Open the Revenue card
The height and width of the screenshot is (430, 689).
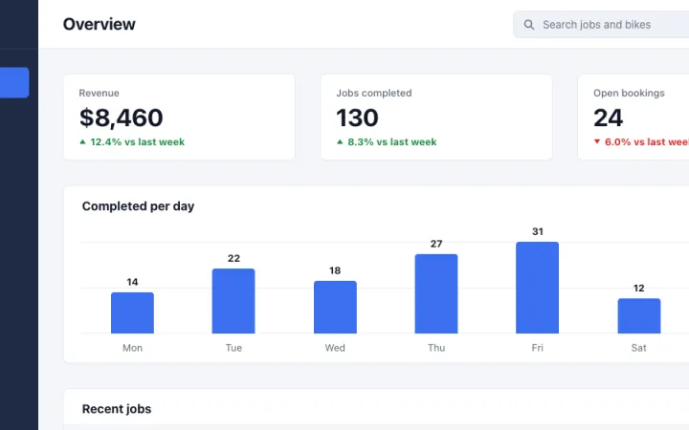coord(179,118)
